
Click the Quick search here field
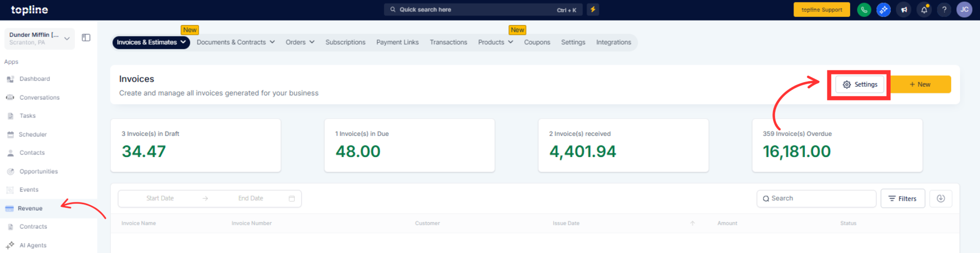483,10
